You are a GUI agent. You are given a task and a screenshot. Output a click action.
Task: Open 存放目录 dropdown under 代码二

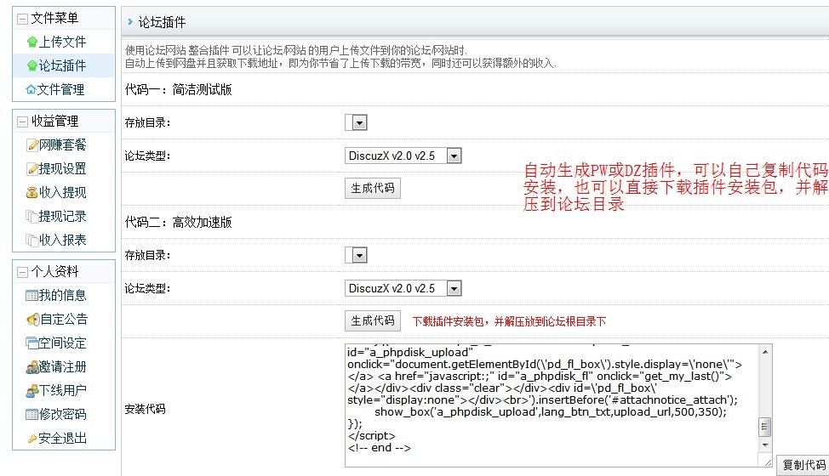(356, 255)
